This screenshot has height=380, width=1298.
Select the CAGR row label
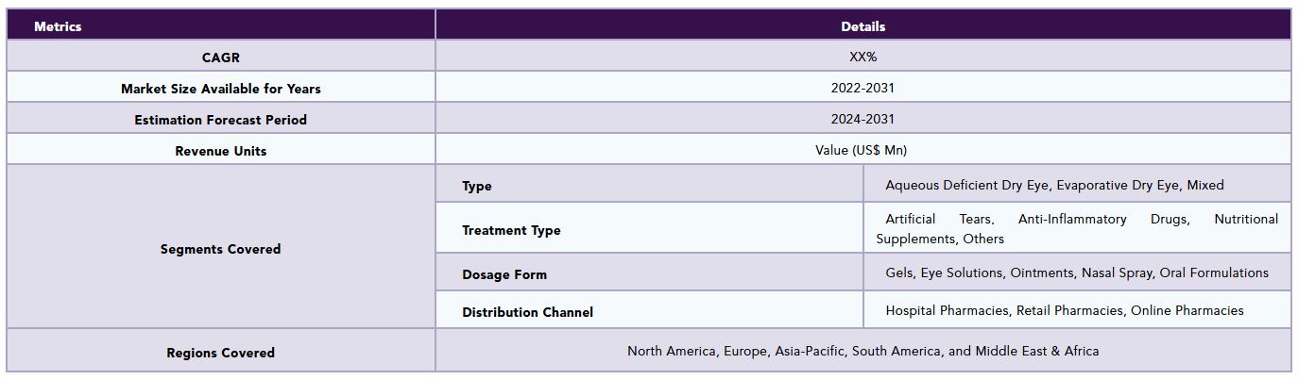point(220,58)
